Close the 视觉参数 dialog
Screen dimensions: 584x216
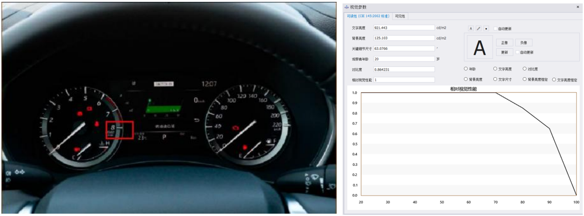click(x=577, y=7)
